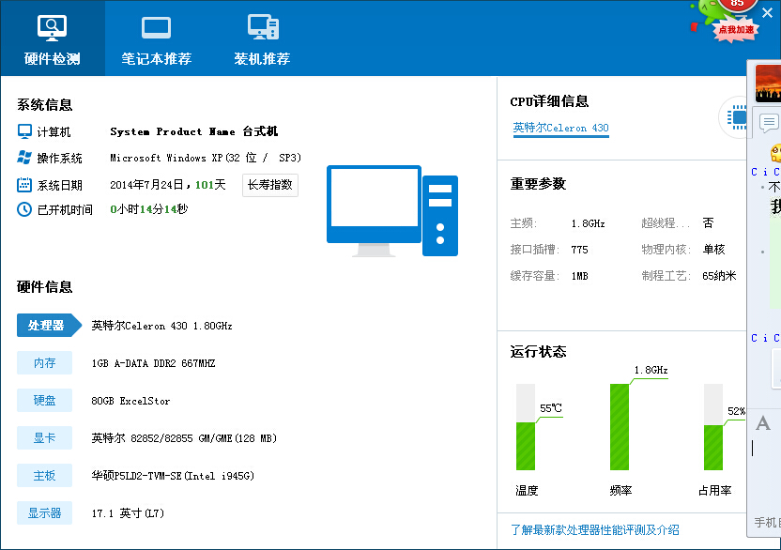Click the clock icon beside 已开机时间
This screenshot has width=781, height=550.
point(24,209)
